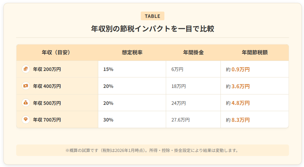
Task: Click the 約 8.3万円 tax savings value
Action: [238, 120]
